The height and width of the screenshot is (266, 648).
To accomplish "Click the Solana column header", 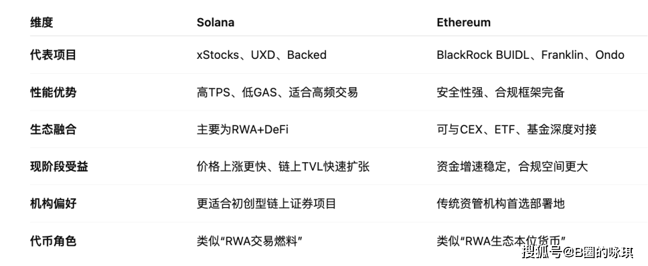I will click(215, 22).
